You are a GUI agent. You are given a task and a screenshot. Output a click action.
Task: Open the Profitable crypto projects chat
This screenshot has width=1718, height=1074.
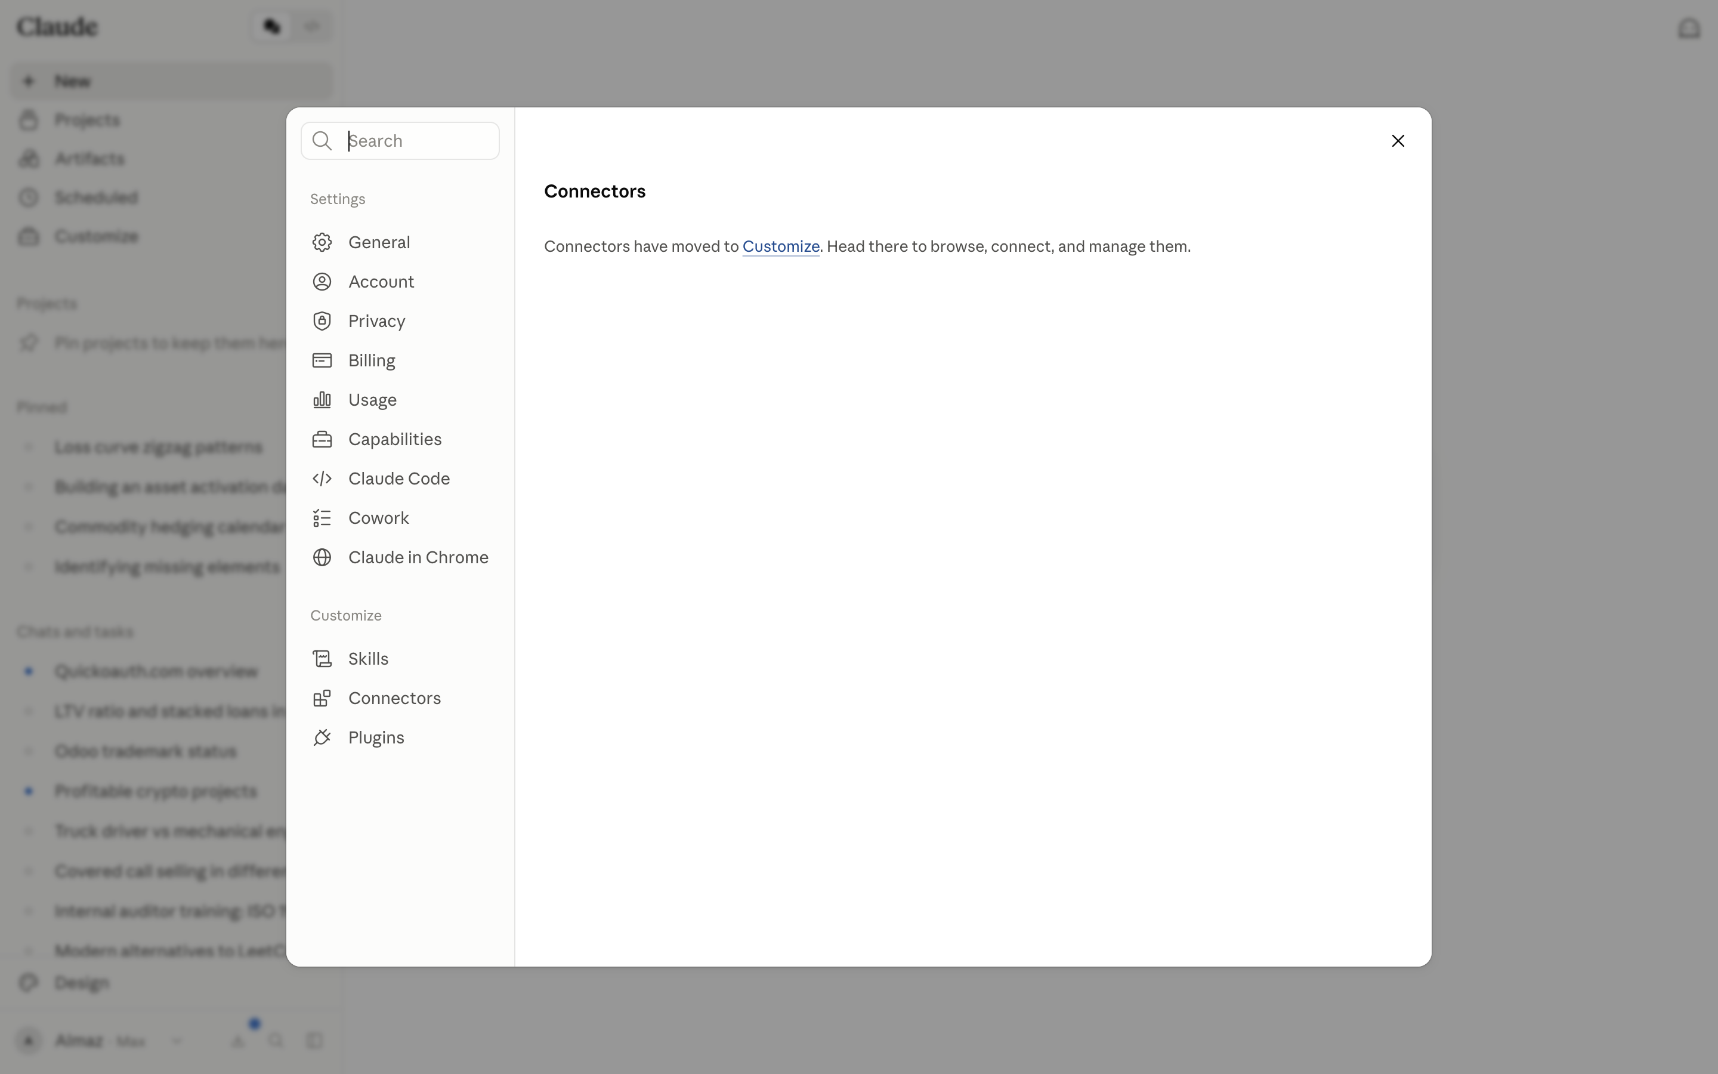(156, 791)
